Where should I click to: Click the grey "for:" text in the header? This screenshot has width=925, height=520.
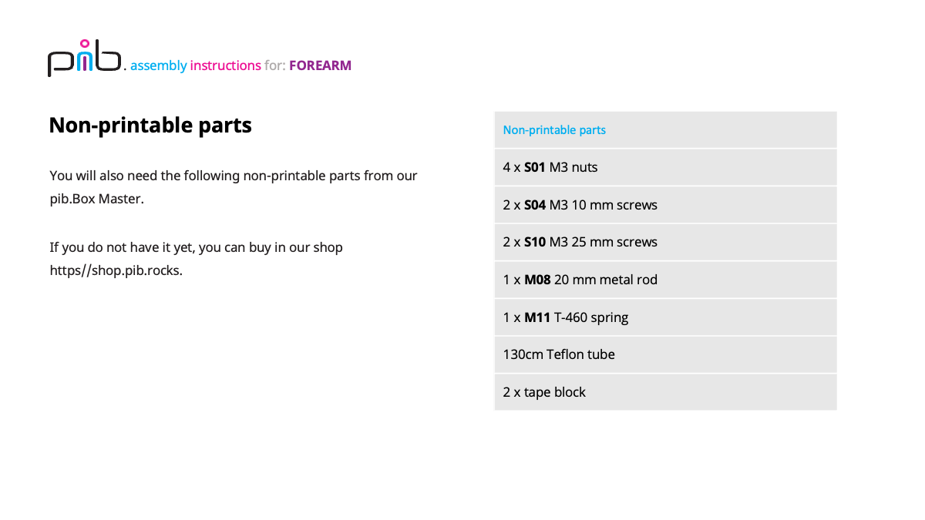point(274,65)
